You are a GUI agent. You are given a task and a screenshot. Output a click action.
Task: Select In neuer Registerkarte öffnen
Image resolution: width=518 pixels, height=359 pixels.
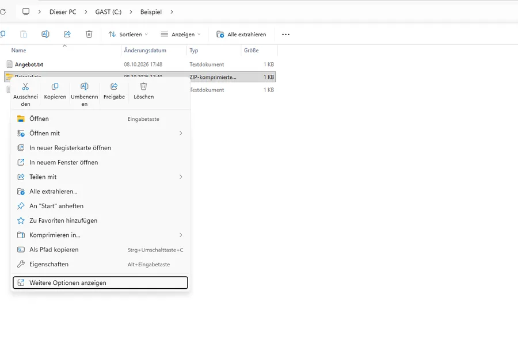pos(100,148)
